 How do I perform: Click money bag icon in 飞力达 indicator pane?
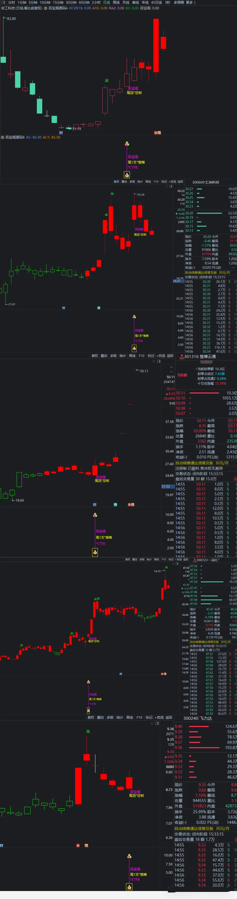click(x=129, y=887)
